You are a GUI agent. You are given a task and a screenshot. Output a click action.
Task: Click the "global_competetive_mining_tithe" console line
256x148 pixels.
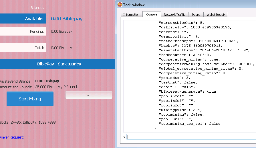coord(201,69)
